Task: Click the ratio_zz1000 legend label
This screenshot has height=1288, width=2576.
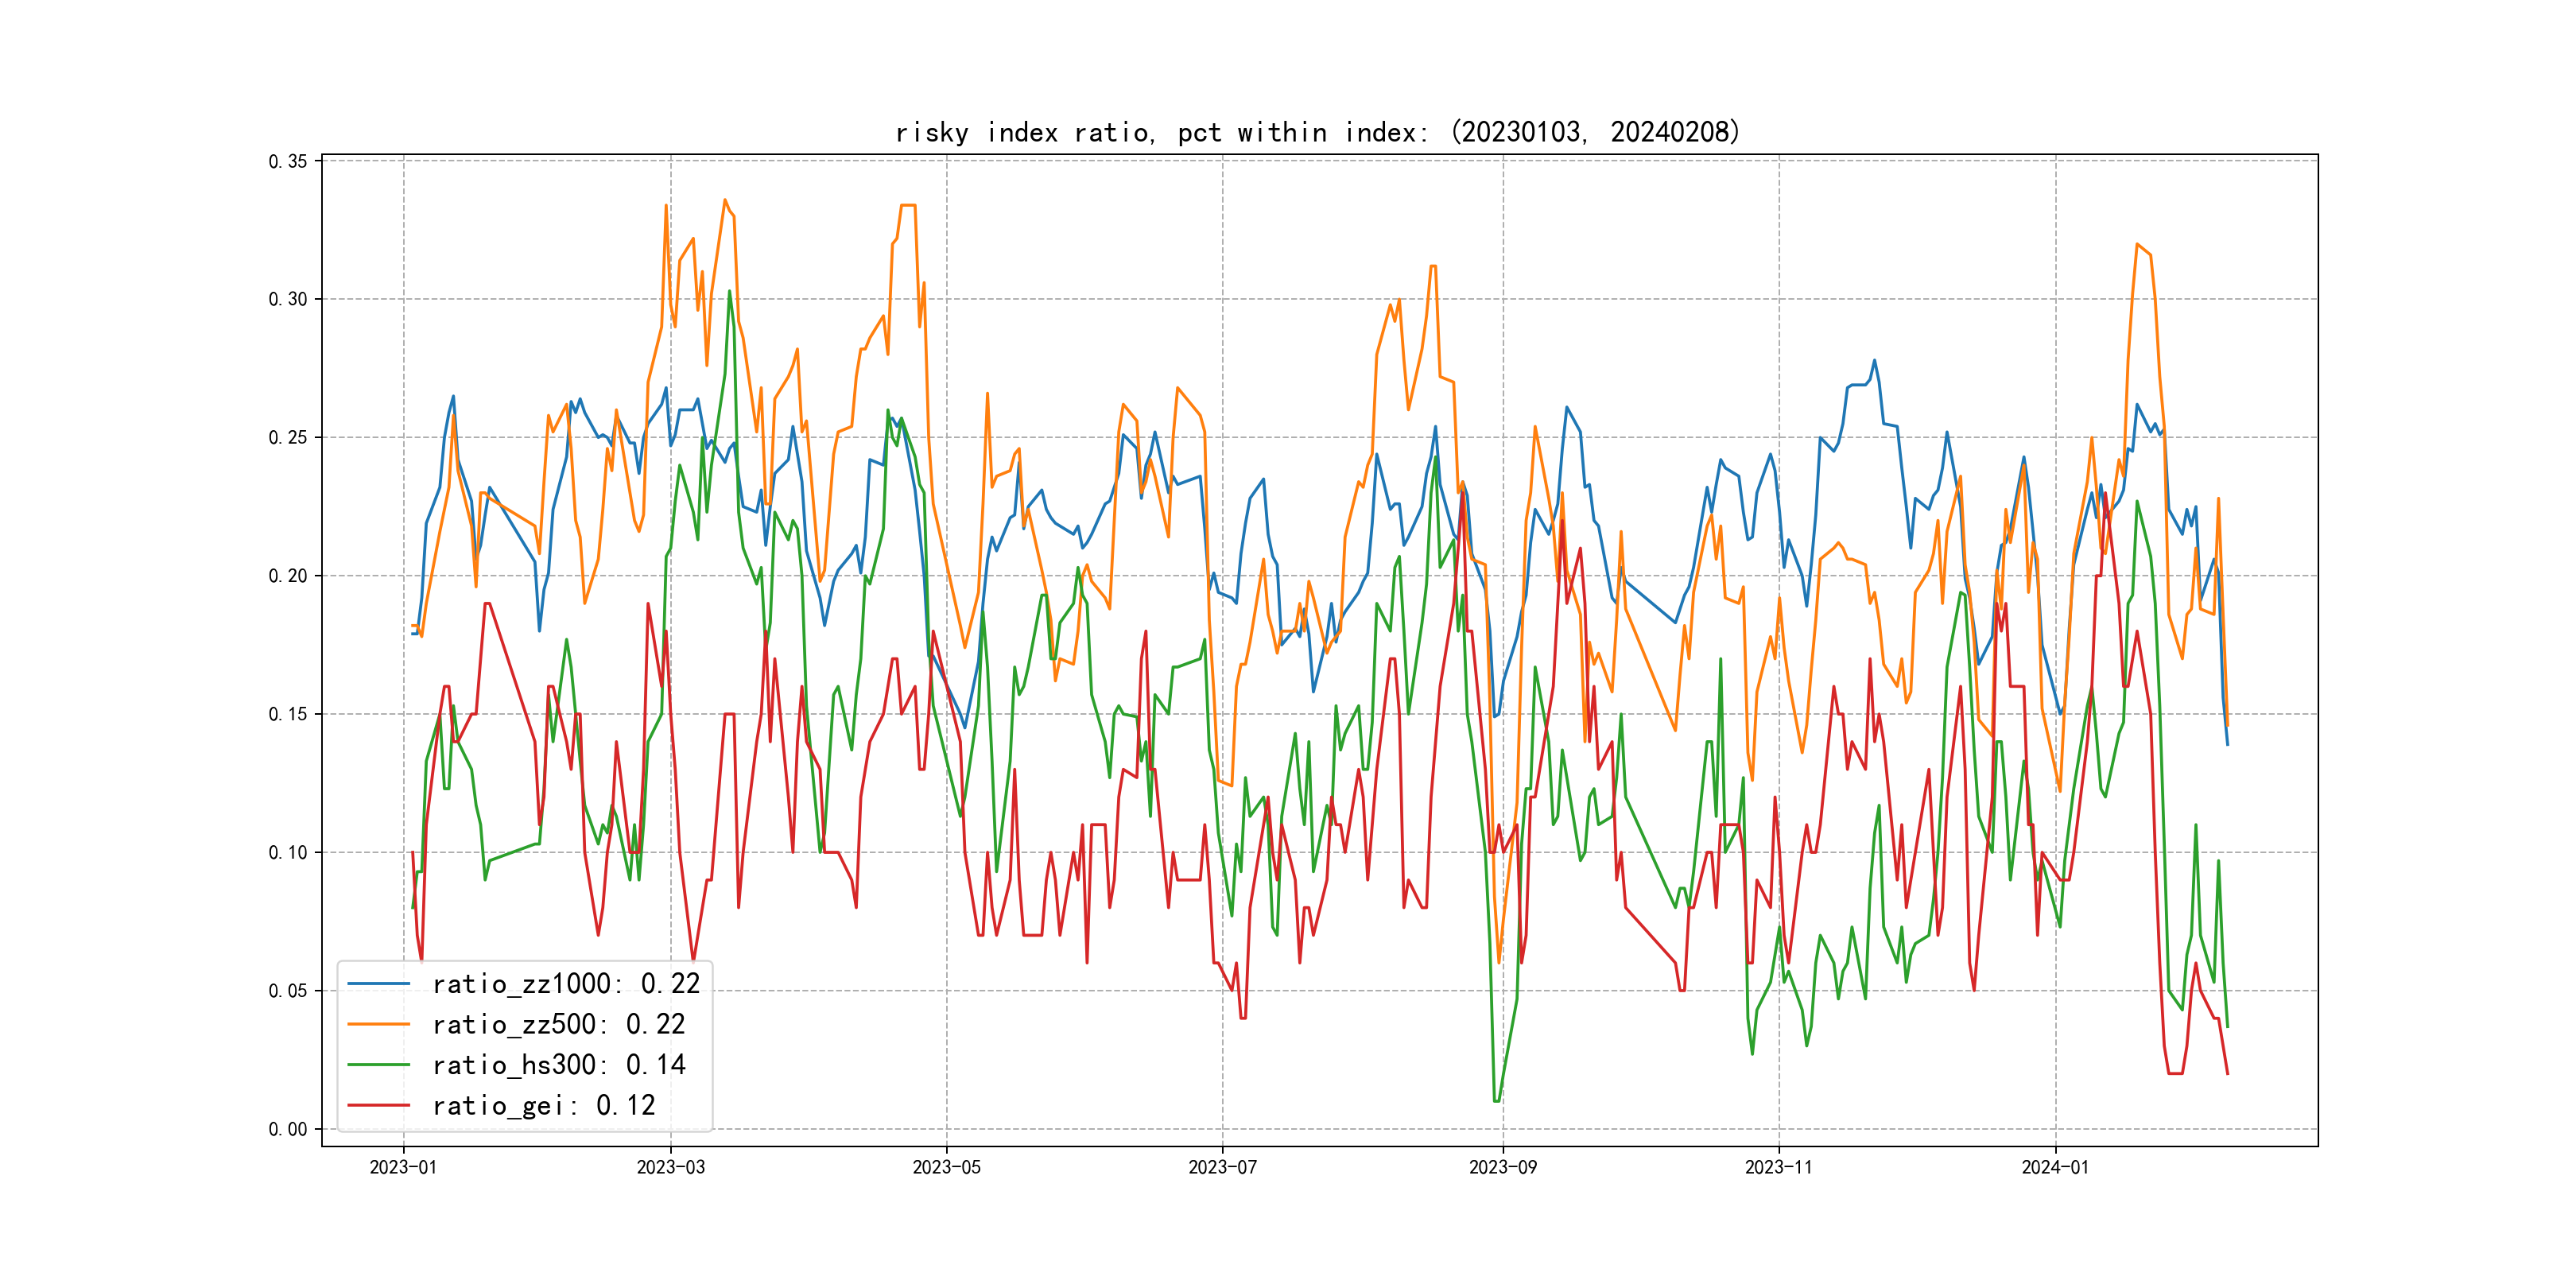Action: [566, 984]
